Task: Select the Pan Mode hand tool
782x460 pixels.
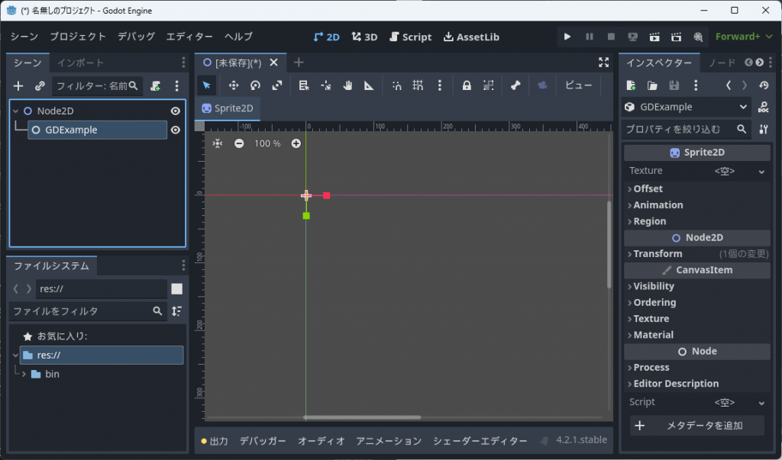Action: pyautogui.click(x=347, y=85)
